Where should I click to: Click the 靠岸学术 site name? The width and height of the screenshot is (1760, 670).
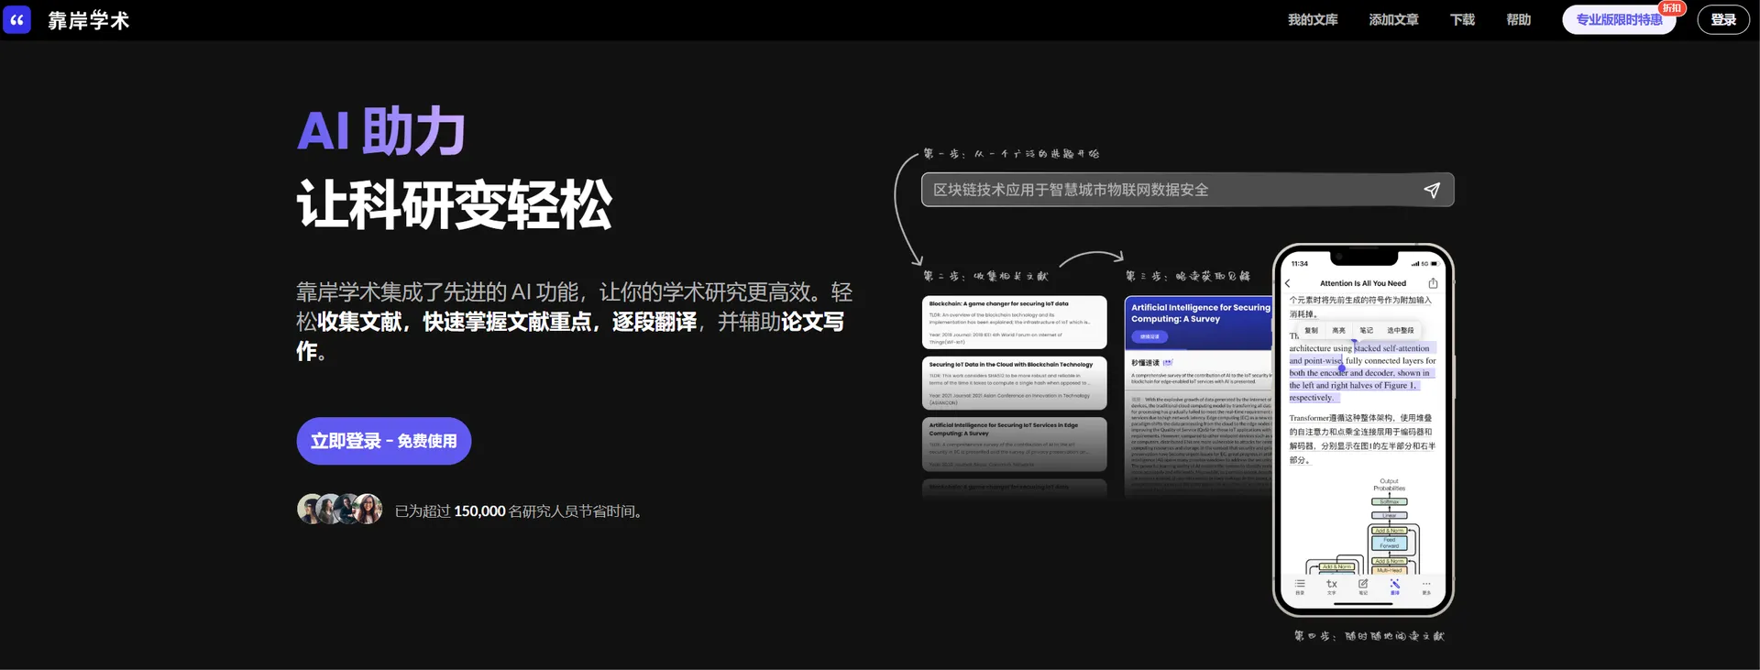coord(88,20)
